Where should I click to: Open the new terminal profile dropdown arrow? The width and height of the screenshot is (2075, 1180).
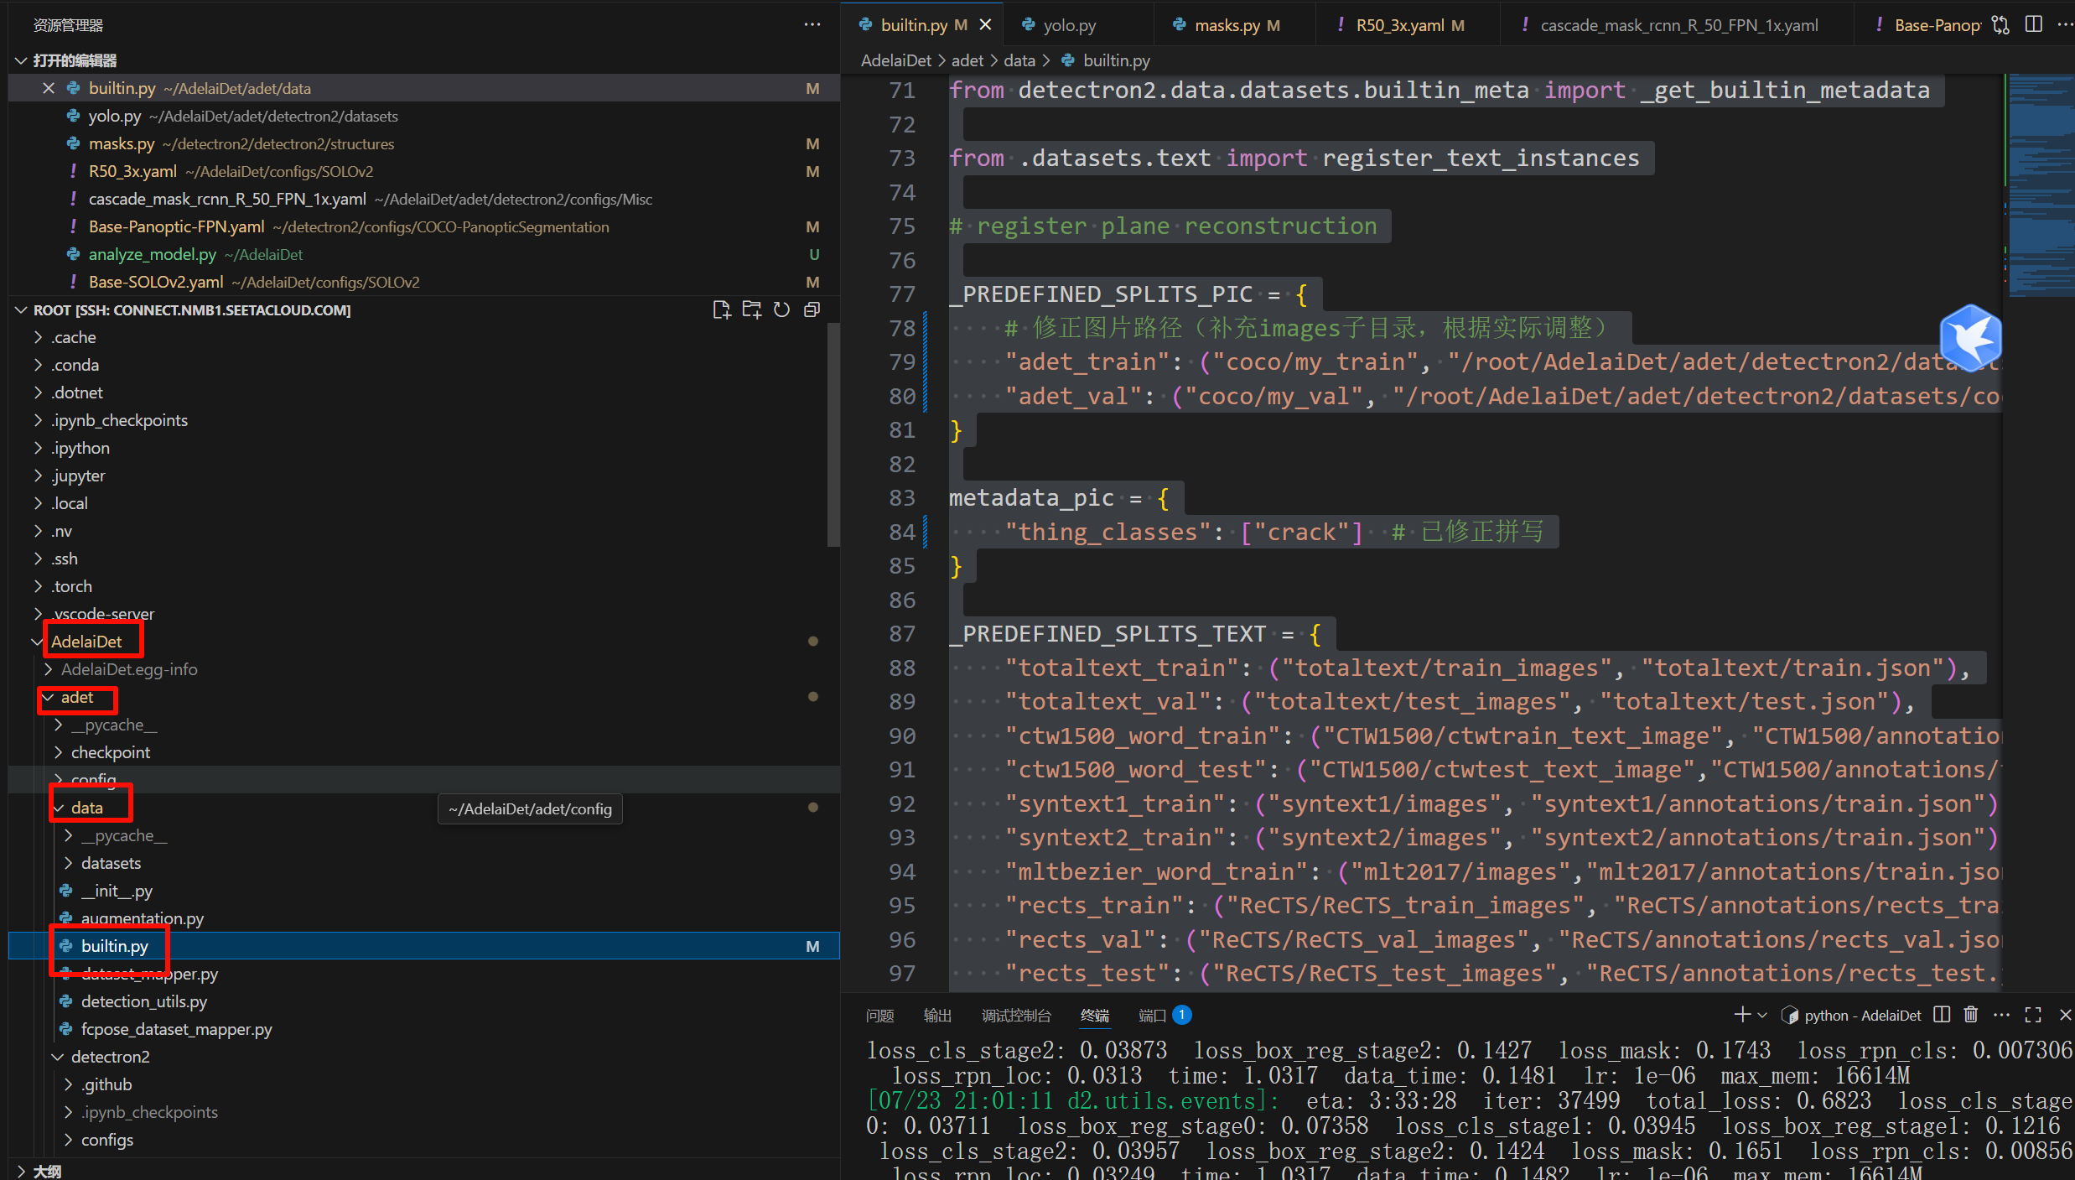coord(1762,1016)
